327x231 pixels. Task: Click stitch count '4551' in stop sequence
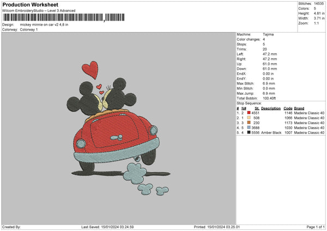pos(255,113)
